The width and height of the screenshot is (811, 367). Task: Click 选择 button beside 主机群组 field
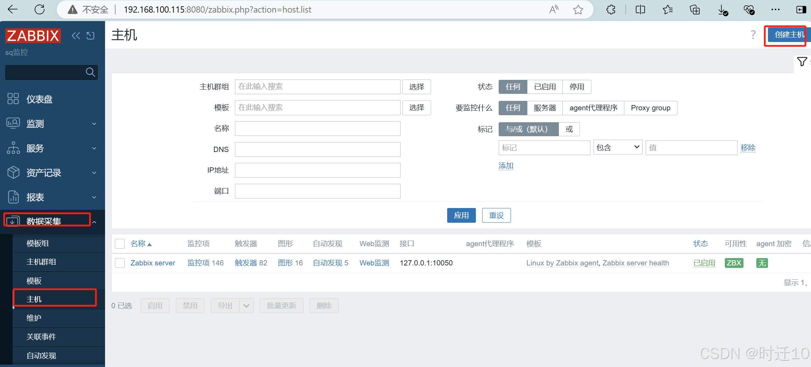coord(416,87)
